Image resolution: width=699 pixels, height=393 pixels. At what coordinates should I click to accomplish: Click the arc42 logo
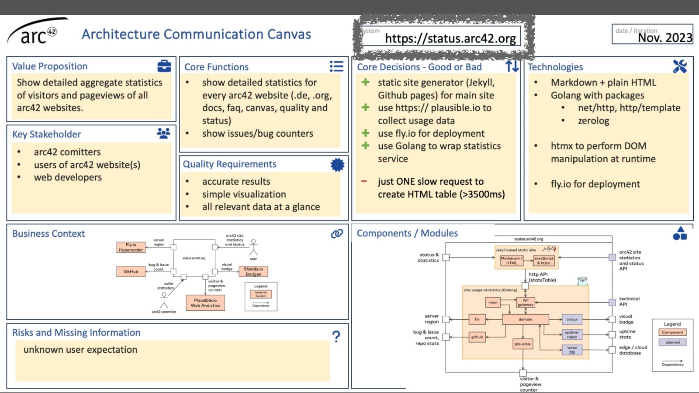pos(37,31)
